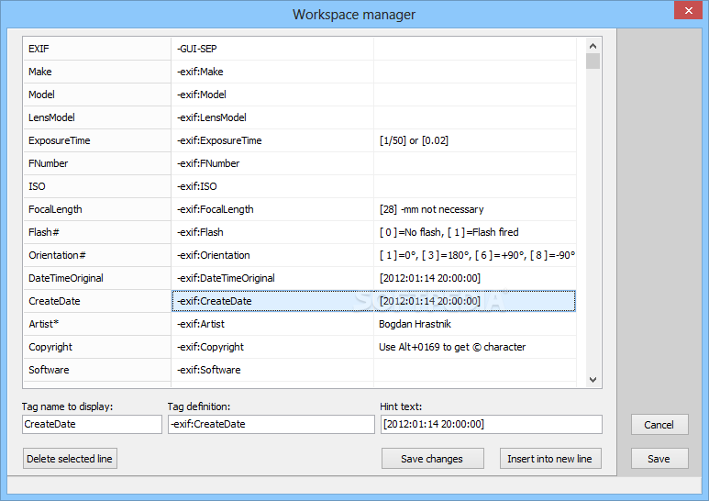Click the scrollbar up arrow
Screen dimensions: 709x501
pyautogui.click(x=593, y=46)
